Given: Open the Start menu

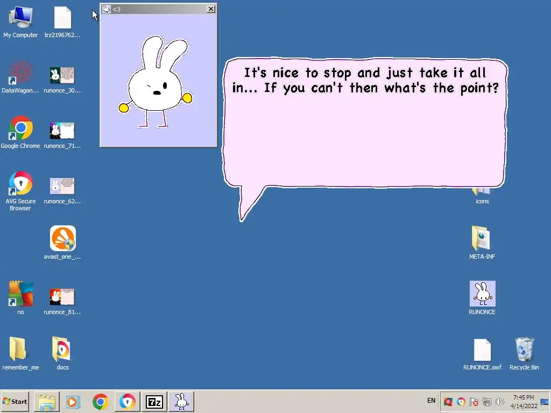Looking at the screenshot, I should 15,401.
